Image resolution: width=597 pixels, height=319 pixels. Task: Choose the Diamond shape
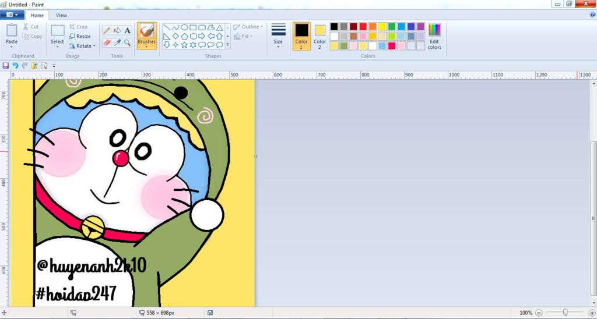pos(175,37)
